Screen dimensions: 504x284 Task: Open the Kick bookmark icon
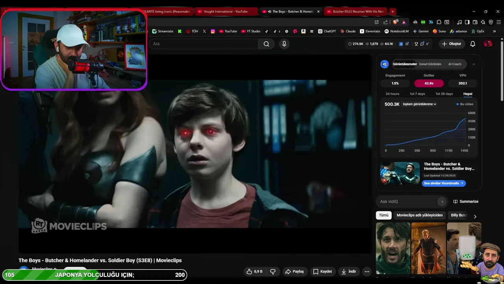point(180,31)
